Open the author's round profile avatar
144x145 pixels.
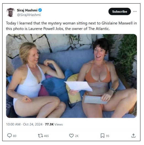pyautogui.click(x=11, y=12)
